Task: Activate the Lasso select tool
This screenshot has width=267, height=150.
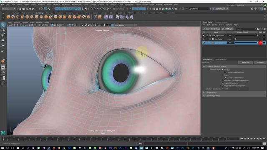Action: [3, 30]
